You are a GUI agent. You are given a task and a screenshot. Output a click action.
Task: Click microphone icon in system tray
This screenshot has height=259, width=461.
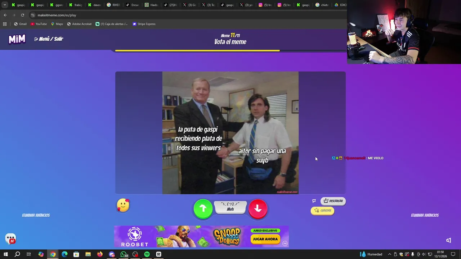coord(413,254)
